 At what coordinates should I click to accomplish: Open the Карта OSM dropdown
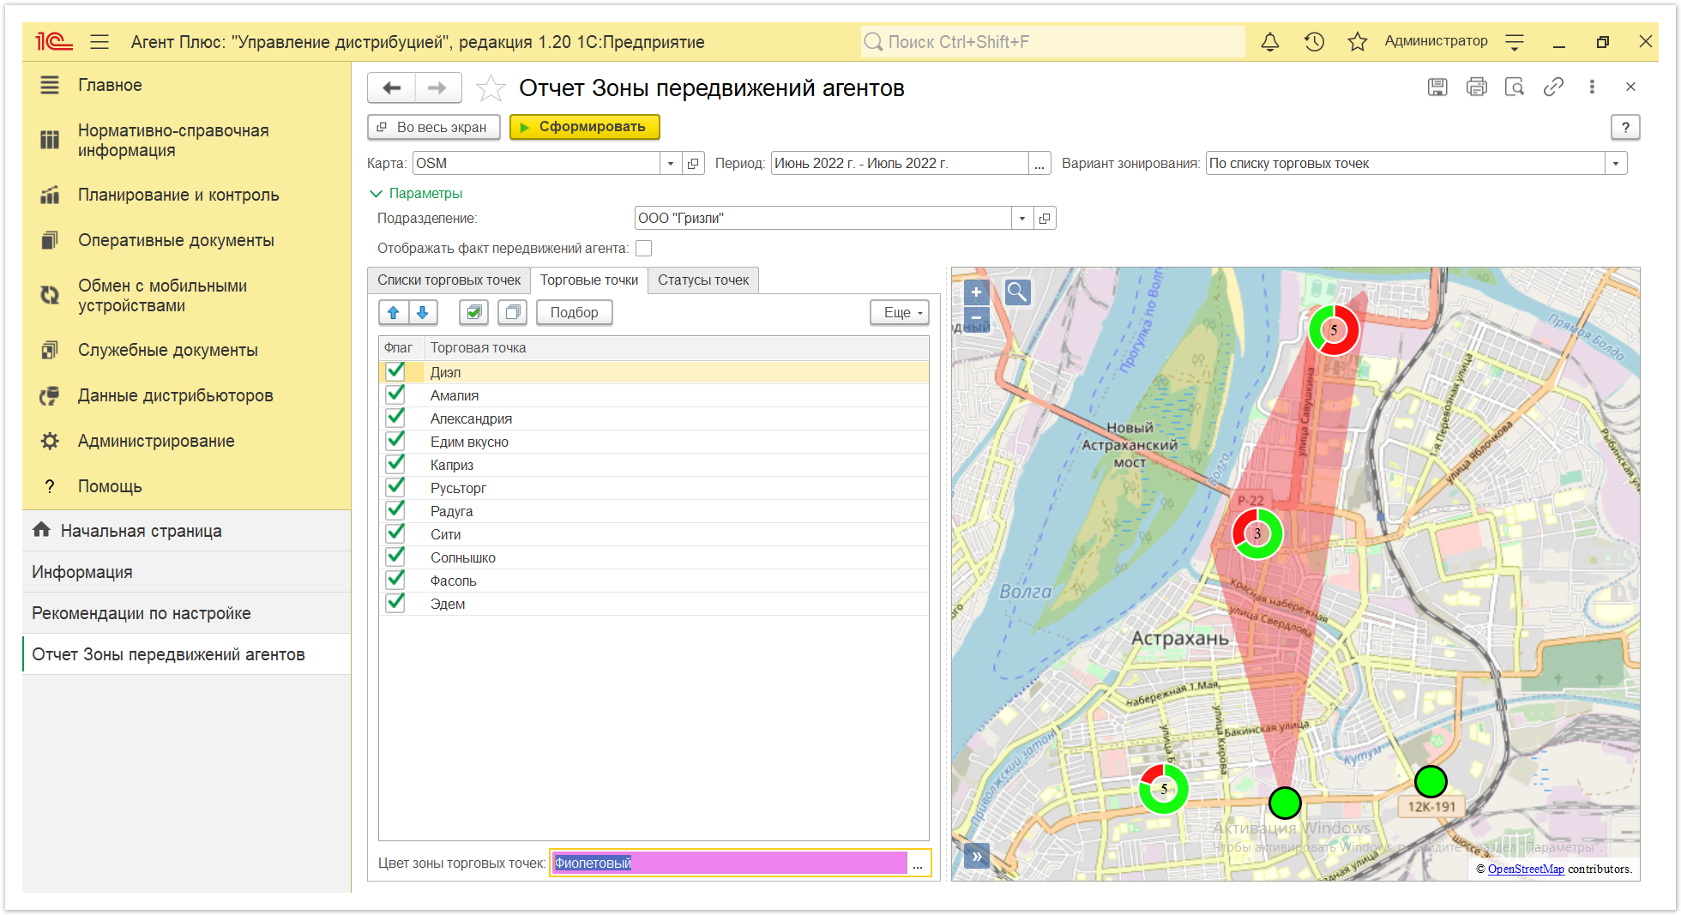tap(671, 163)
